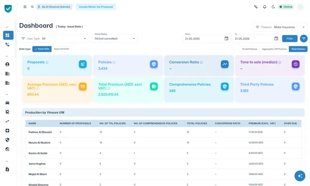Click the Policies card icon

point(153,64)
